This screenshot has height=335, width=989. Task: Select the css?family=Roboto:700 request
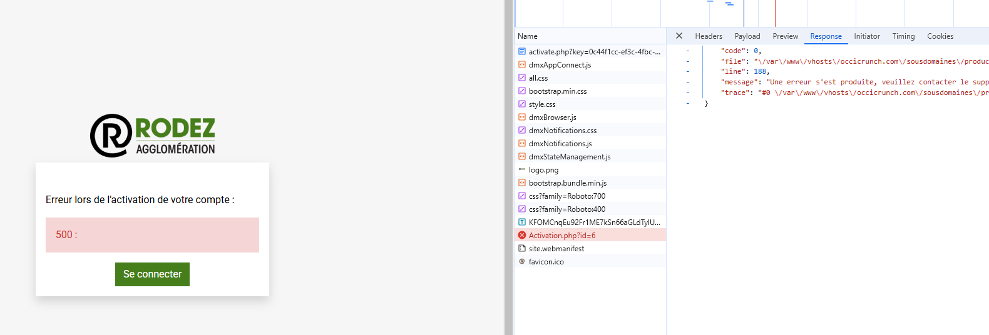[590, 196]
